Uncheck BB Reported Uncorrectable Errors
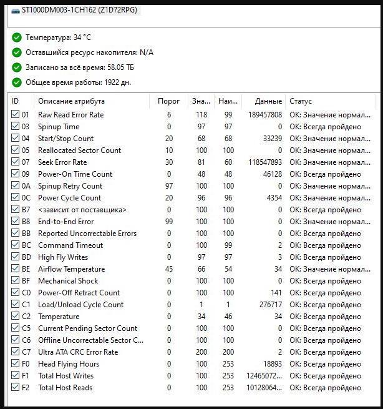This screenshot has width=383, height=409. pos(15,233)
